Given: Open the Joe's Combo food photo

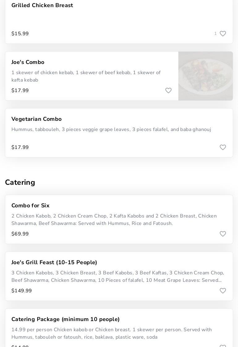Looking at the screenshot, I should pos(206,76).
